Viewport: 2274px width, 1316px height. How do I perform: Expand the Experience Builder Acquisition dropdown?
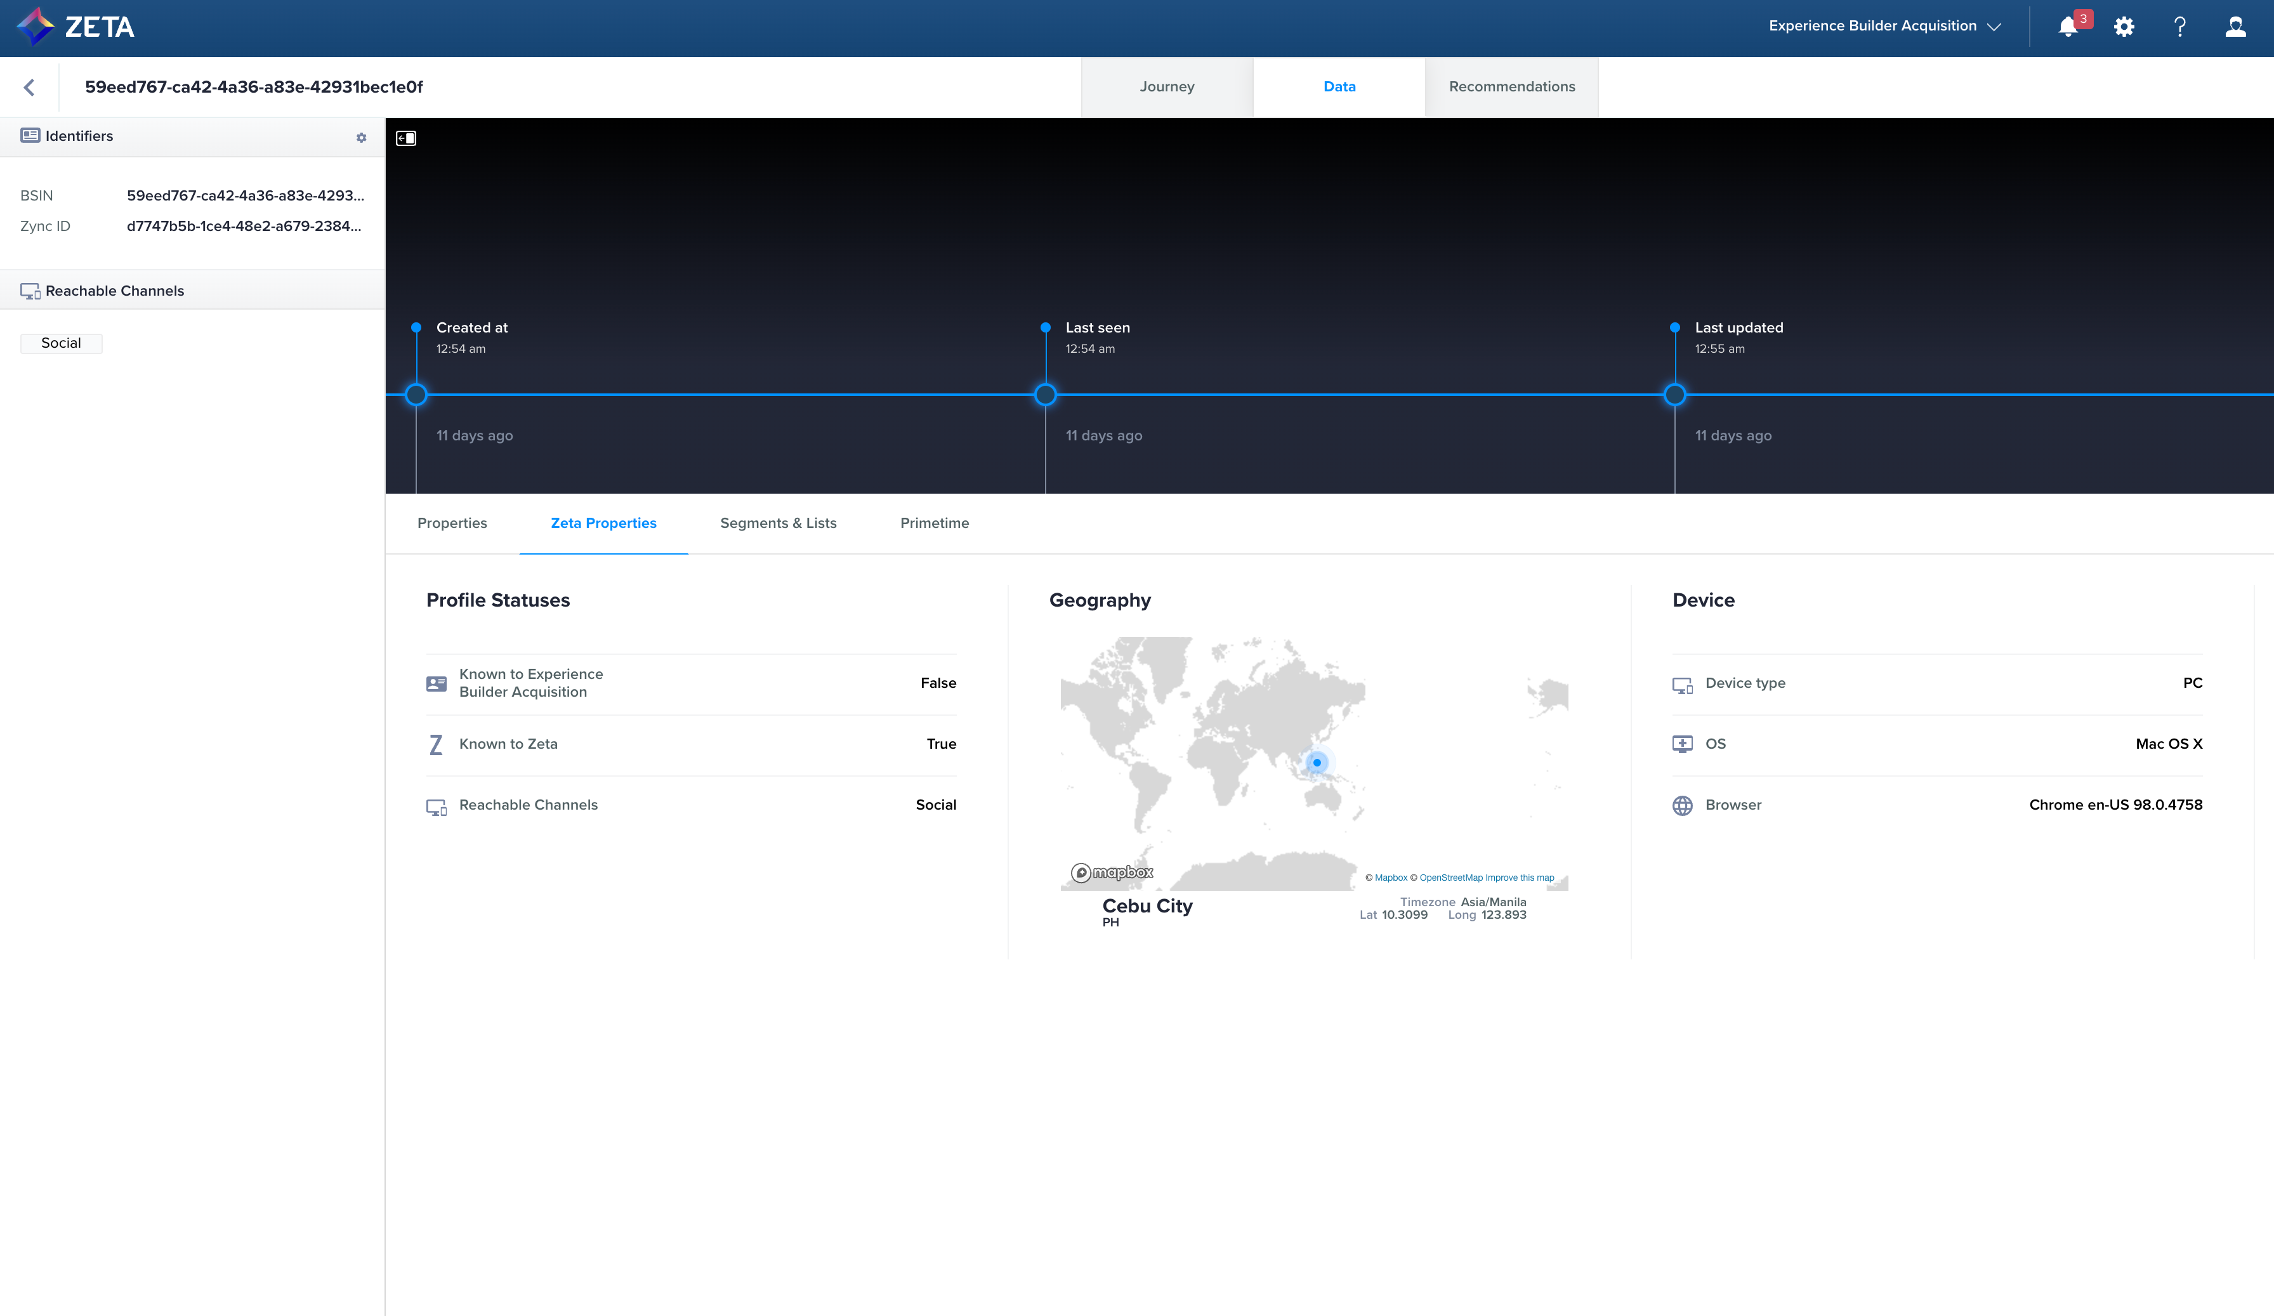click(x=1884, y=26)
